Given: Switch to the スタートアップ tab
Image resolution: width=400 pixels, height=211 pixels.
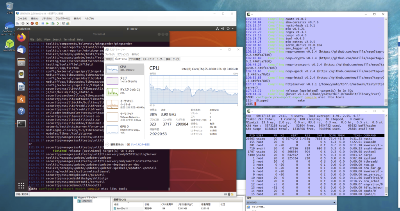Looking at the screenshot, I should [148, 59].
